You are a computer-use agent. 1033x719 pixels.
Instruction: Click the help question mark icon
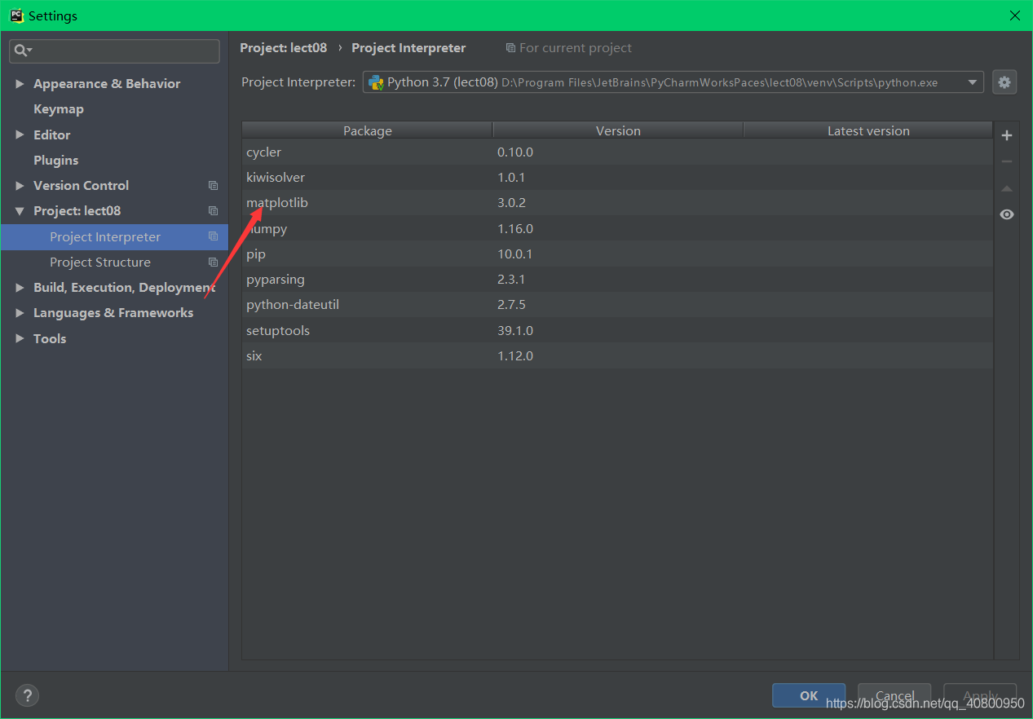pos(27,695)
